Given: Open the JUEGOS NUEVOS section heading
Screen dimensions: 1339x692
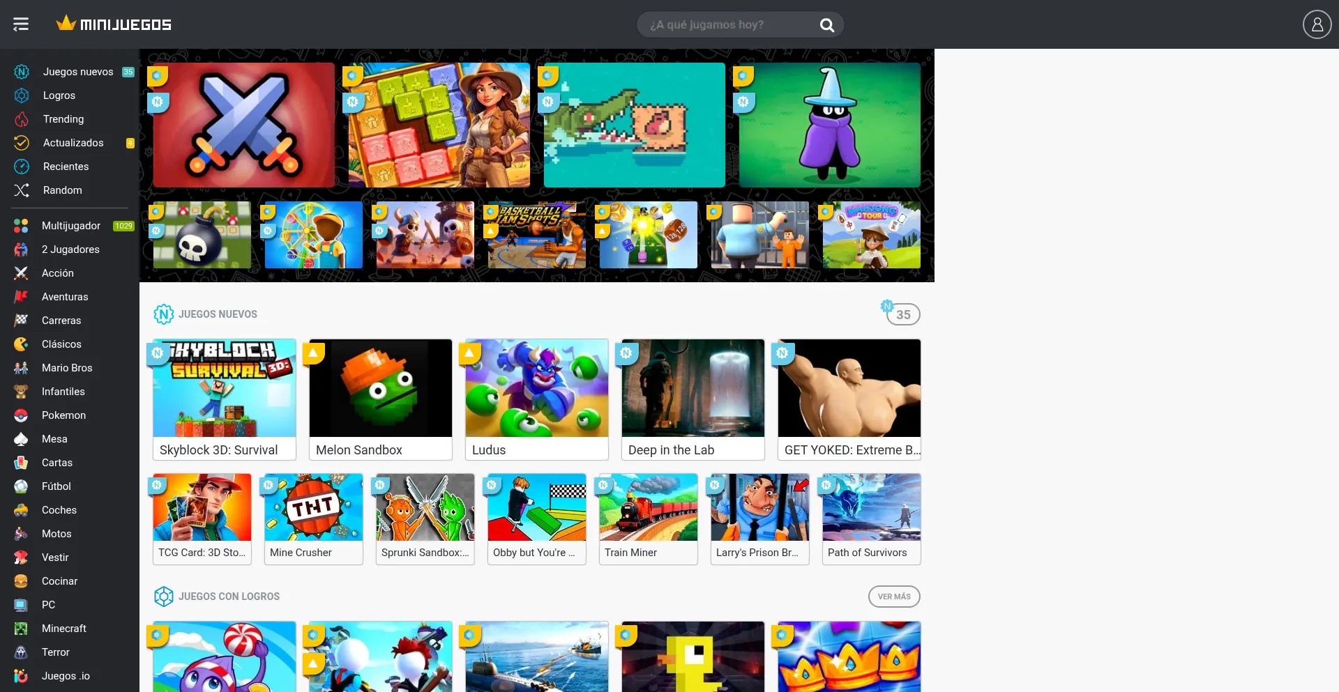Looking at the screenshot, I should [x=218, y=314].
